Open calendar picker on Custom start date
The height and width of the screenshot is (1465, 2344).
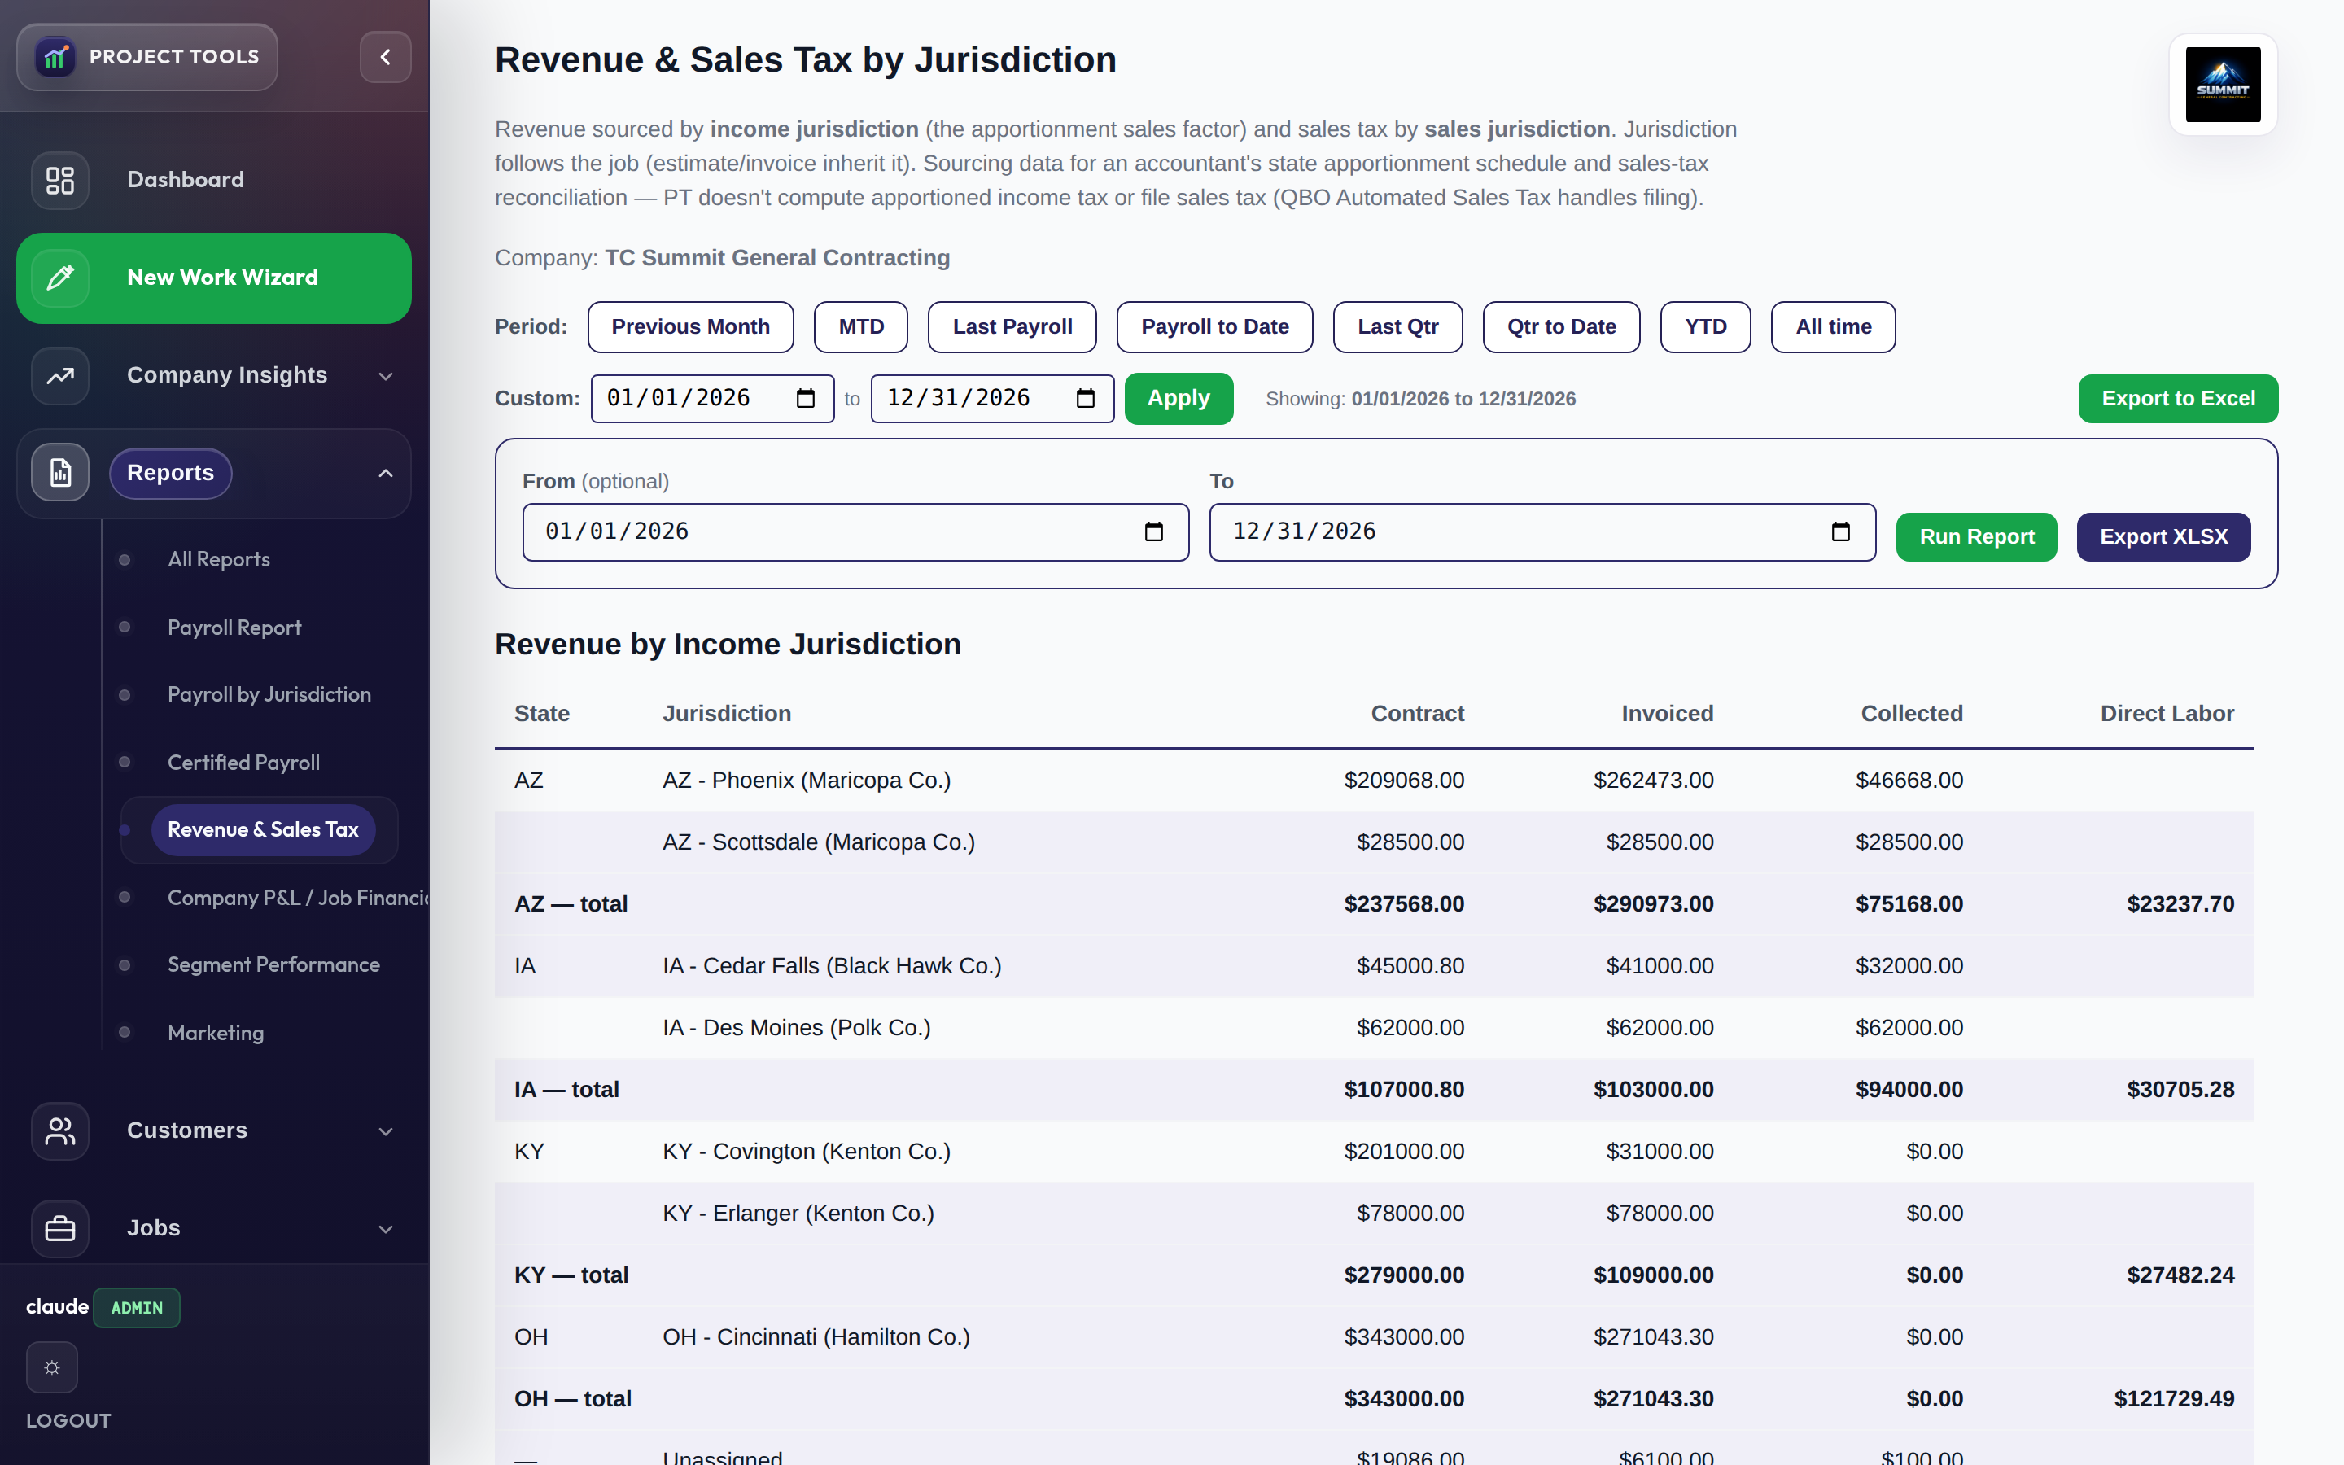click(805, 398)
